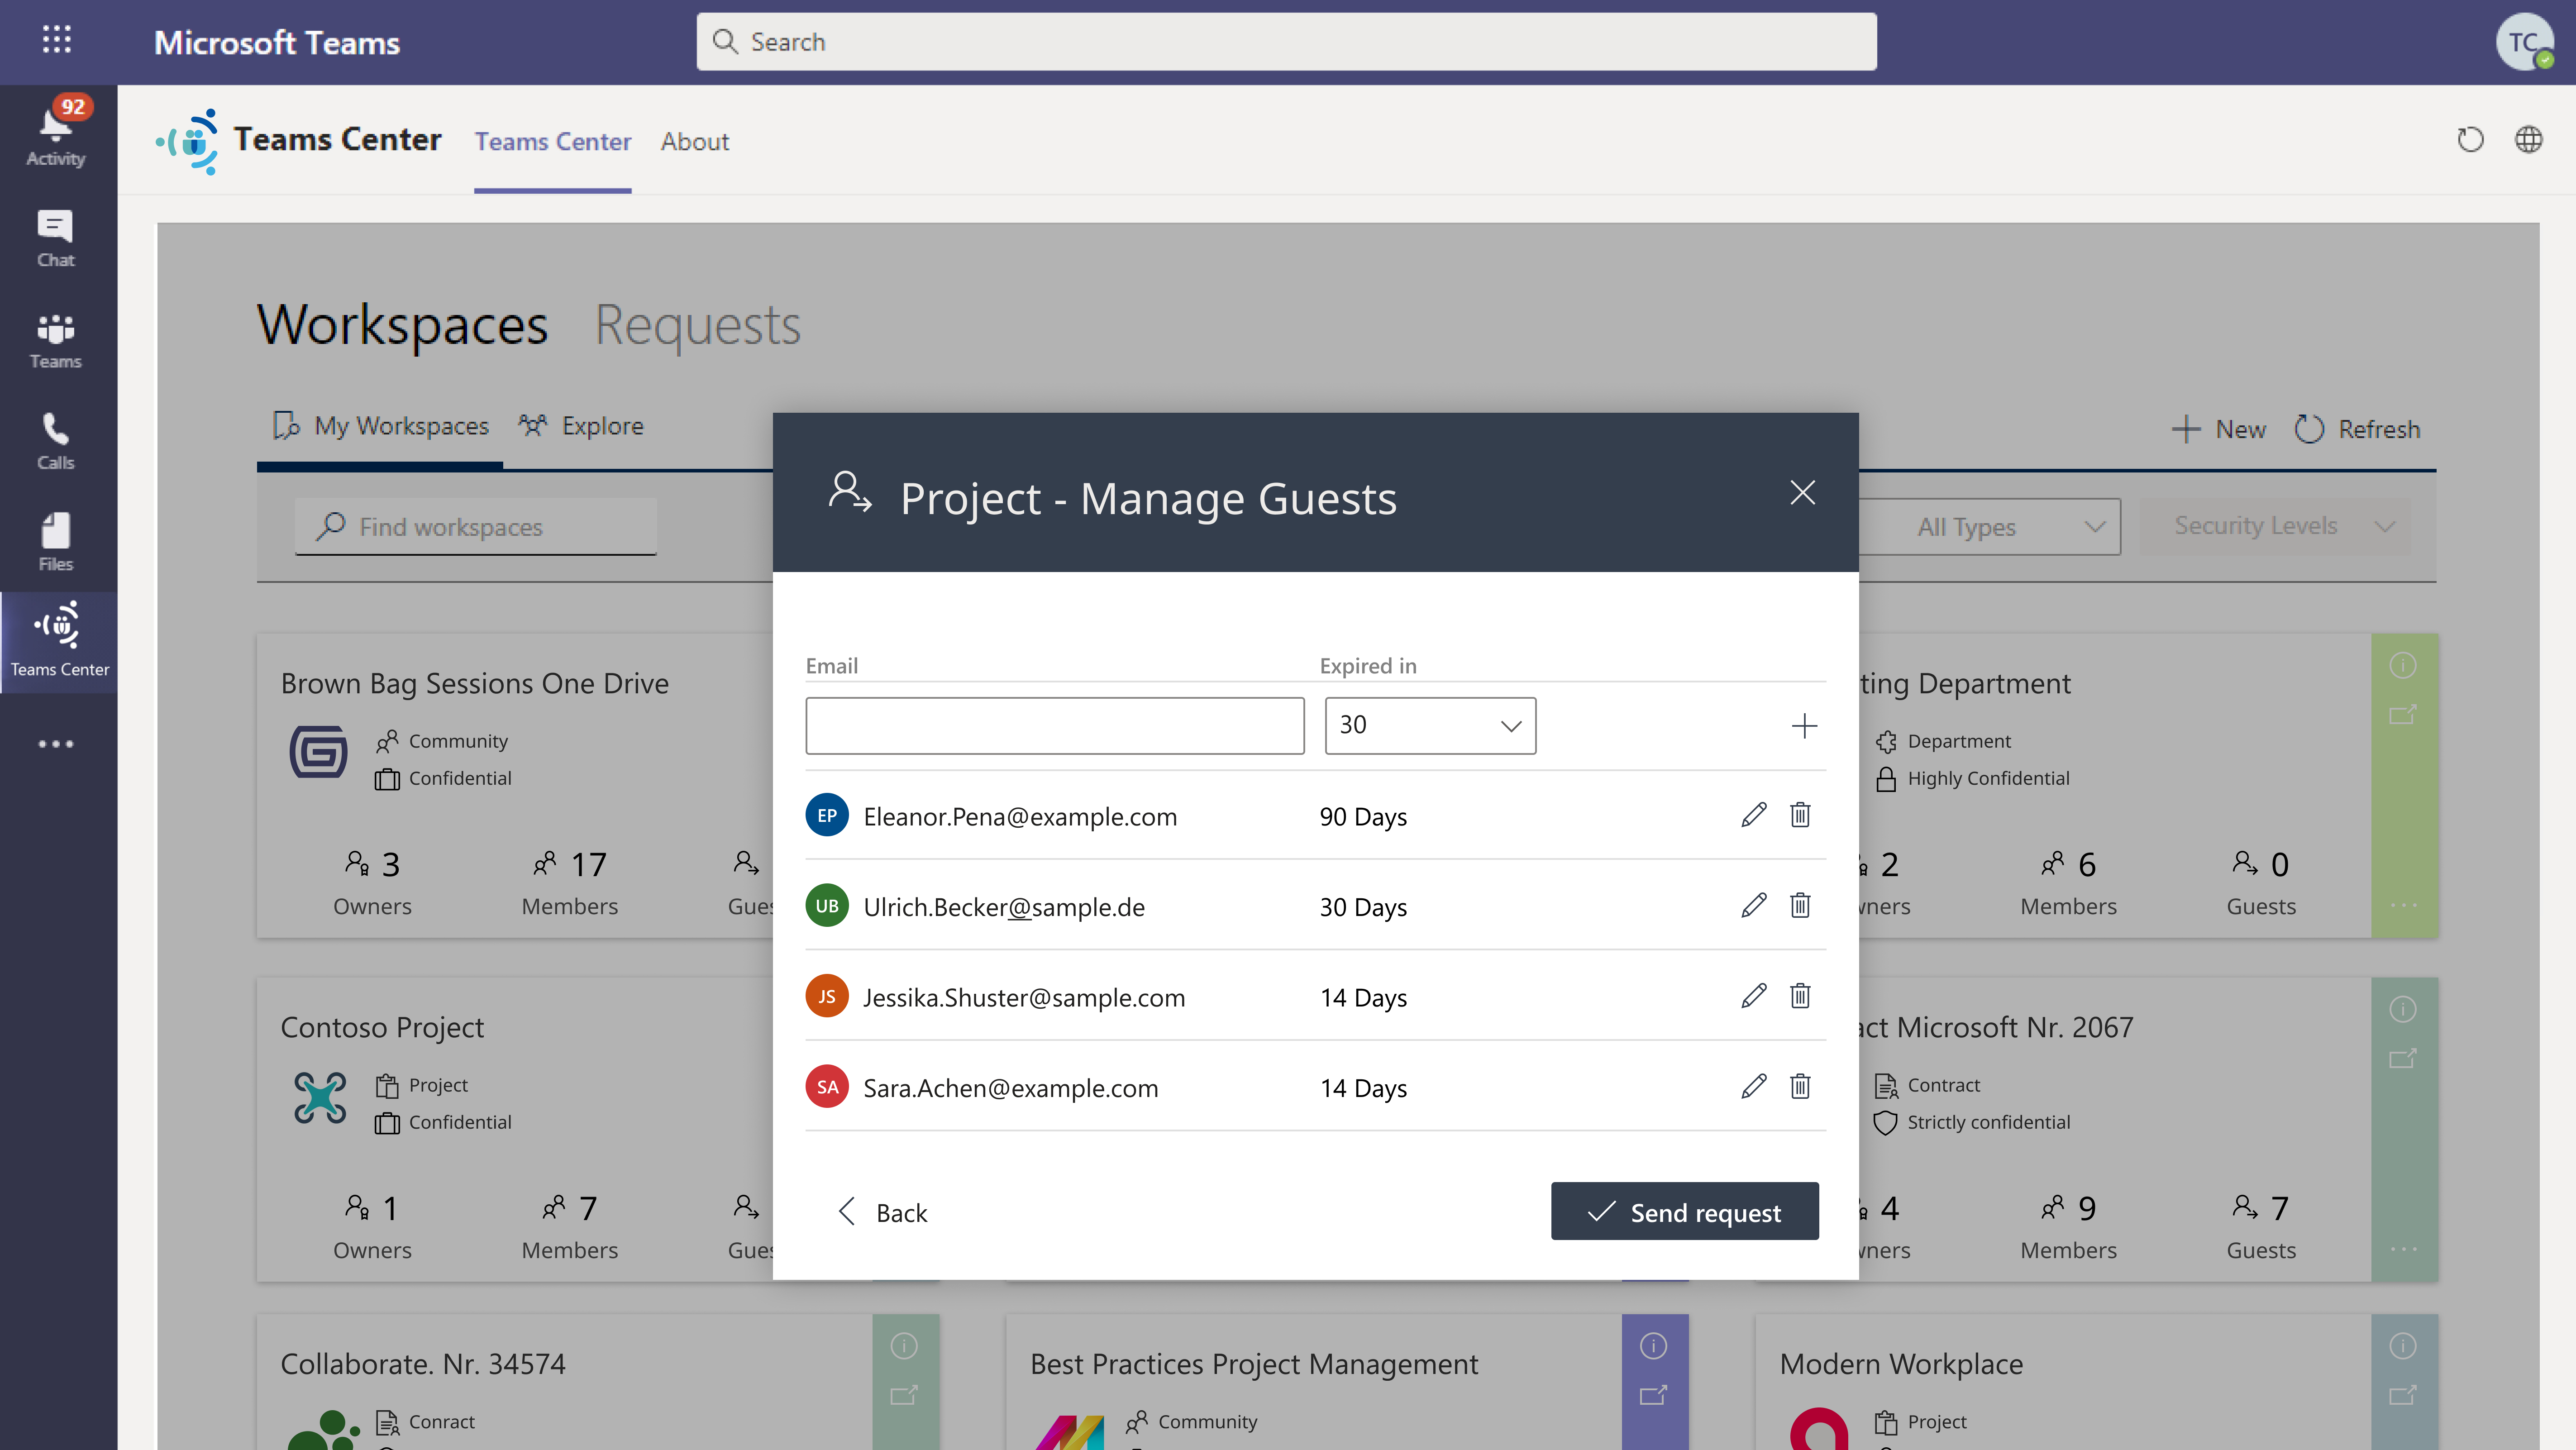
Task: Open Brown Bag Sessions One Drive workspace
Action: (x=475, y=684)
